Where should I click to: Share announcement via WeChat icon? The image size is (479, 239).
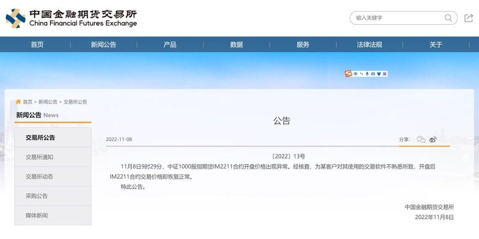click(x=421, y=139)
